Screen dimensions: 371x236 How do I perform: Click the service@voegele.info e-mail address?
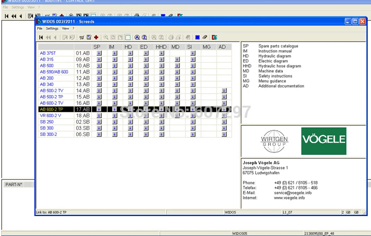(293, 193)
